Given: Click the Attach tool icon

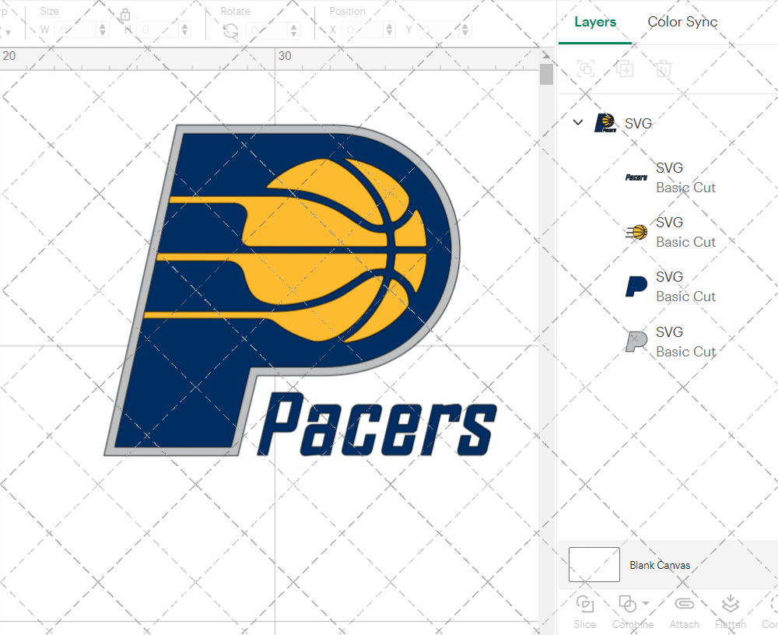Looking at the screenshot, I should [684, 604].
